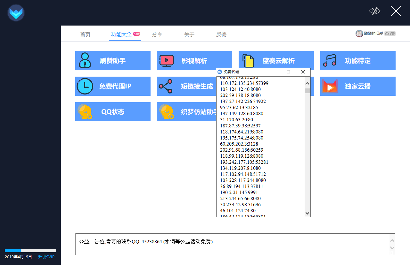Close the main application window
410x265 pixels.
[x=396, y=11]
